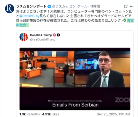Follow the highlighted 真実の社会… link
Screen dimensions: 138x117
click(75, 23)
